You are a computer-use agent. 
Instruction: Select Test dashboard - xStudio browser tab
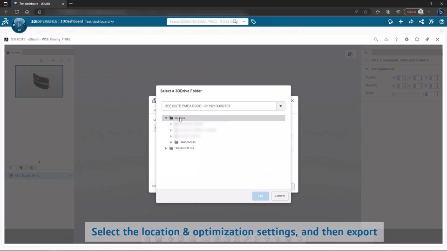click(39, 4)
